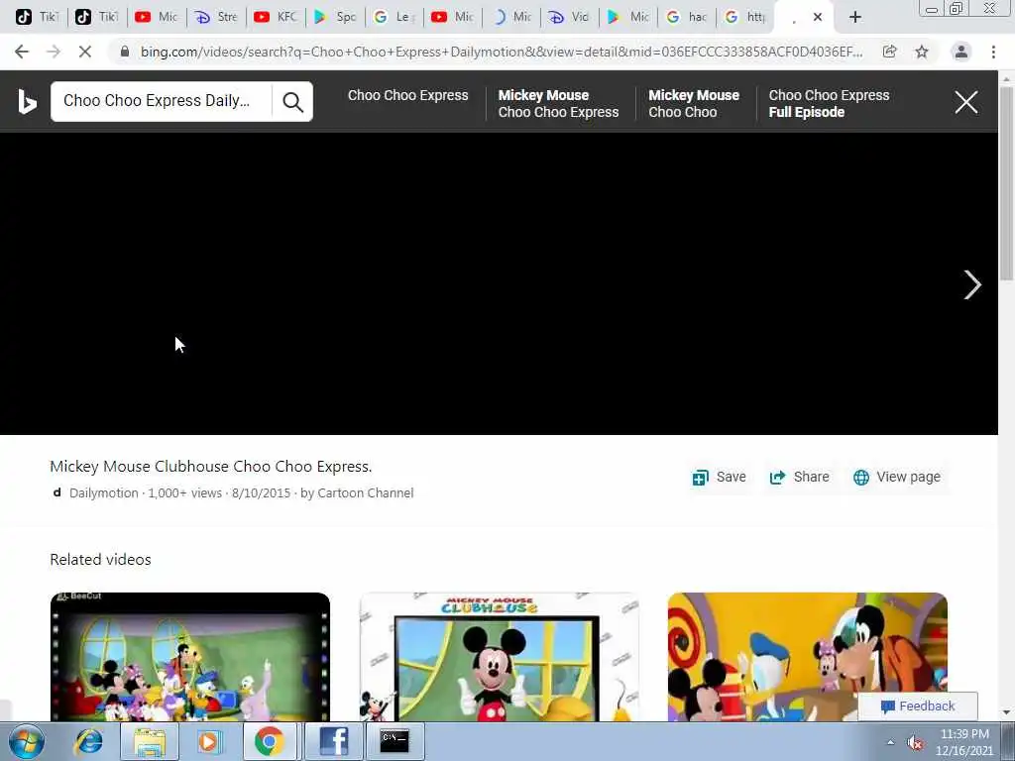Switch to the Vid Disney tab
1015x761 pixels.
(568, 17)
